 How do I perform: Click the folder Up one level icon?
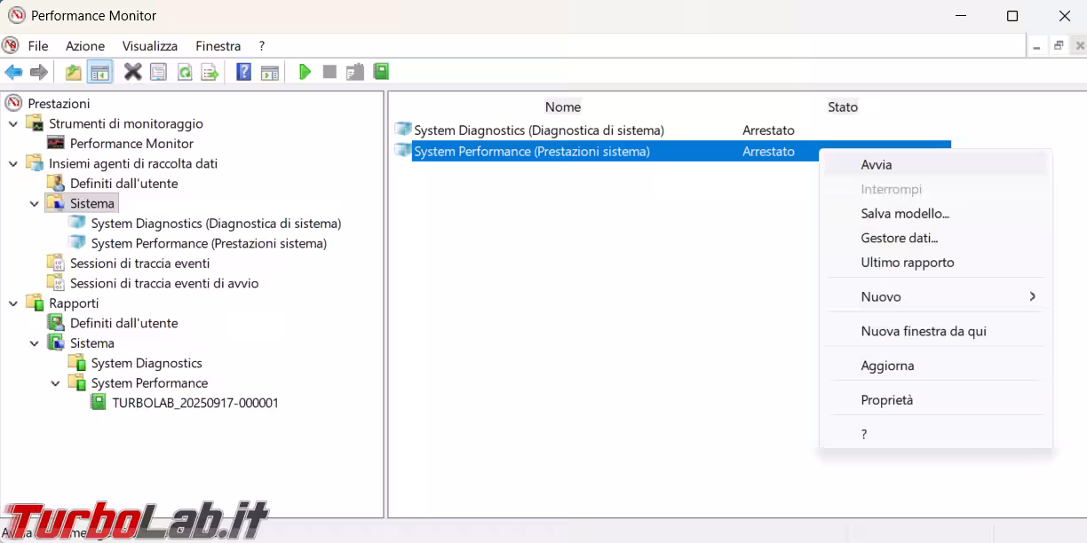[73, 72]
